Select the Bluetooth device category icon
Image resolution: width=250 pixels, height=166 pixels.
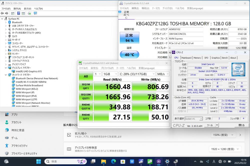point(9,22)
